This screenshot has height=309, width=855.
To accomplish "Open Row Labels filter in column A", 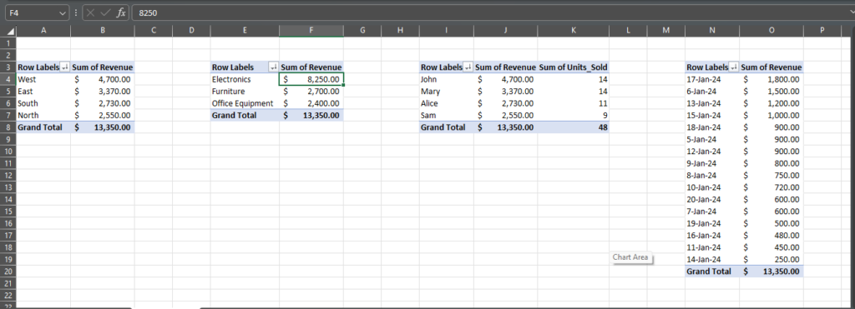I will (x=65, y=67).
